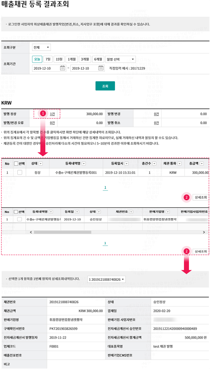Open the 조회구분 전체 dropdown
The height and width of the screenshot is (369, 210).
point(41,47)
